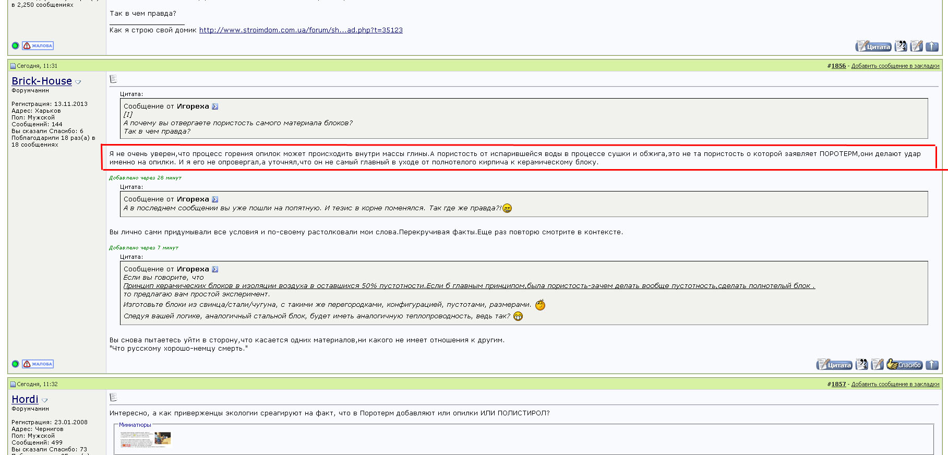The height and width of the screenshot is (455, 948).
Task: Click Спасибо thanks button on post #1856
Action: coord(905,365)
